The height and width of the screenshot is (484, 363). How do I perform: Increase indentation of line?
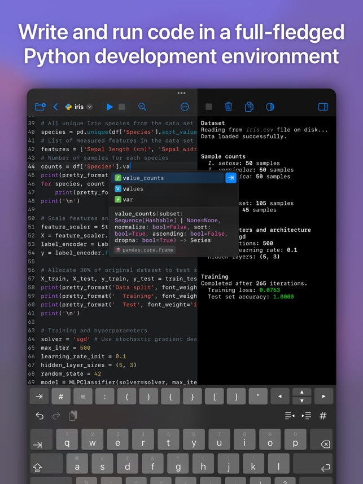[306, 416]
